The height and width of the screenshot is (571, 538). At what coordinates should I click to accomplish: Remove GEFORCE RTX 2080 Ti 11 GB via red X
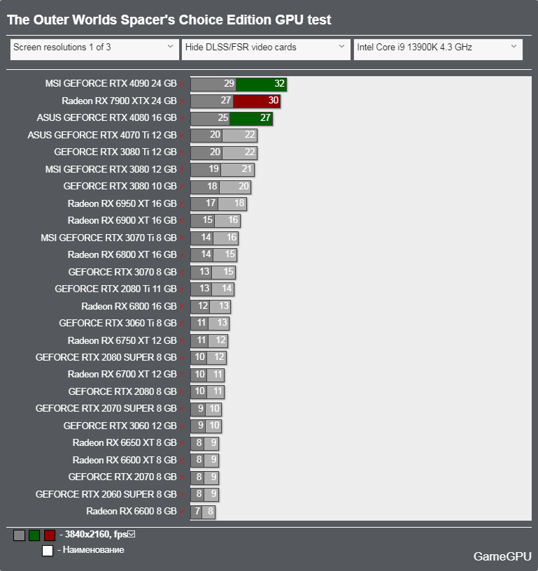click(182, 289)
